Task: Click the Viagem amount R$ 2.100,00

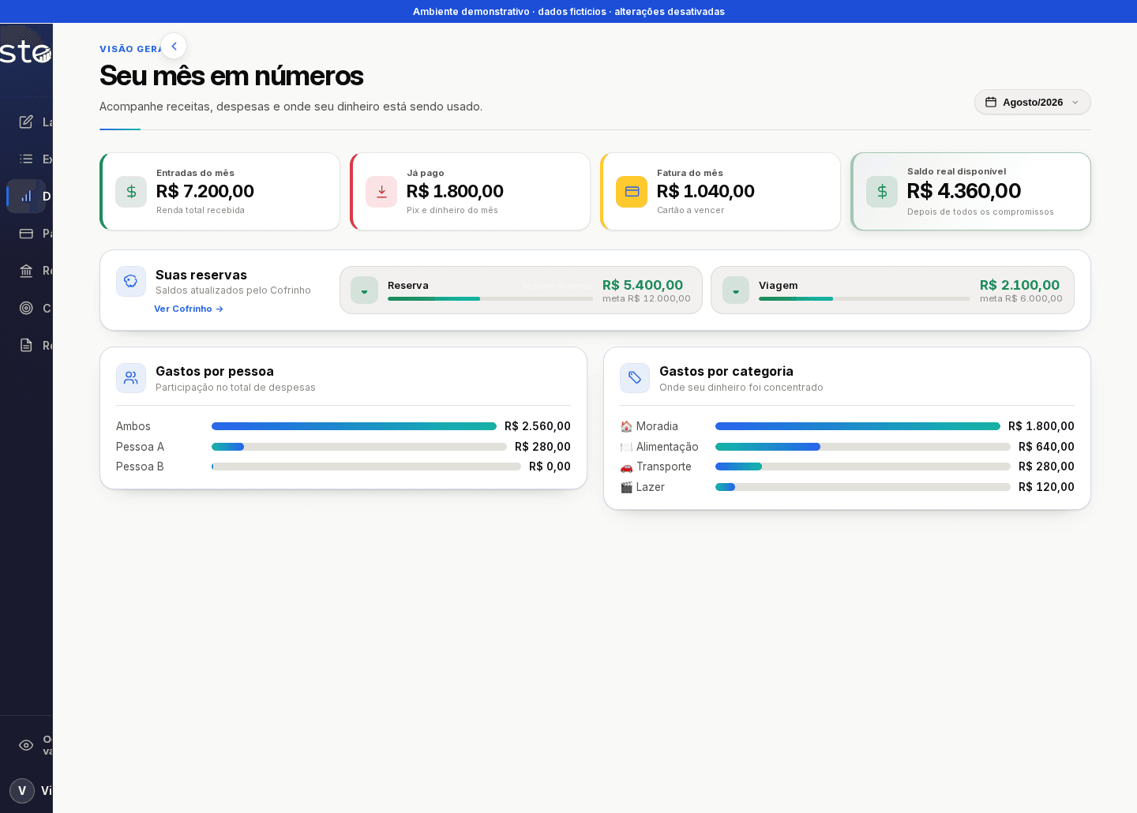Action: 1019,285
